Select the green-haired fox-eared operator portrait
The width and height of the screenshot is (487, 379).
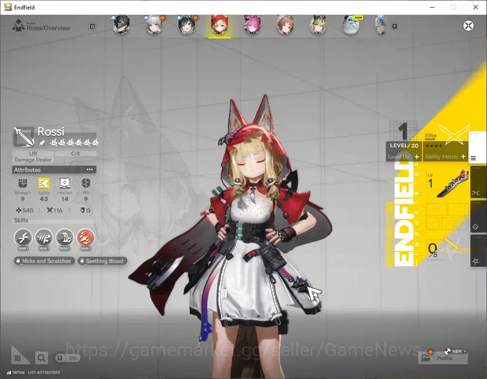pos(318,25)
